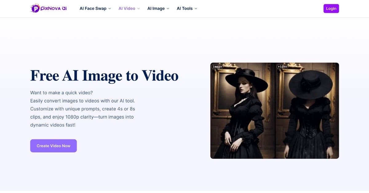Open the AI Image dropdown chevron
369x193 pixels.
167,9
